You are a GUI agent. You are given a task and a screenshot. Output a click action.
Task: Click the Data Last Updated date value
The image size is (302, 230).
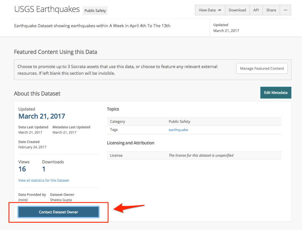pos(30,132)
